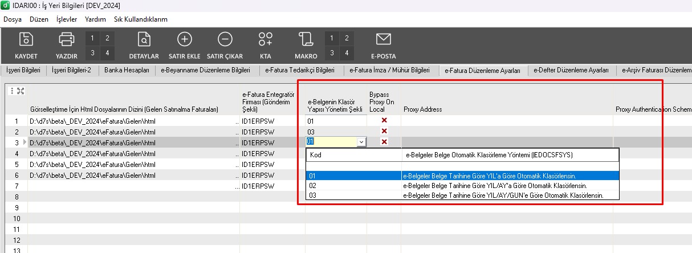
Task: Toggle Bypass Proxy On Local in row 1
Action: pos(384,121)
